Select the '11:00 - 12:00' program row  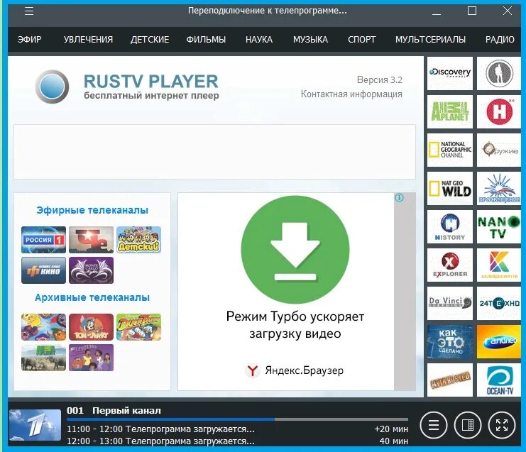[x=238, y=429]
